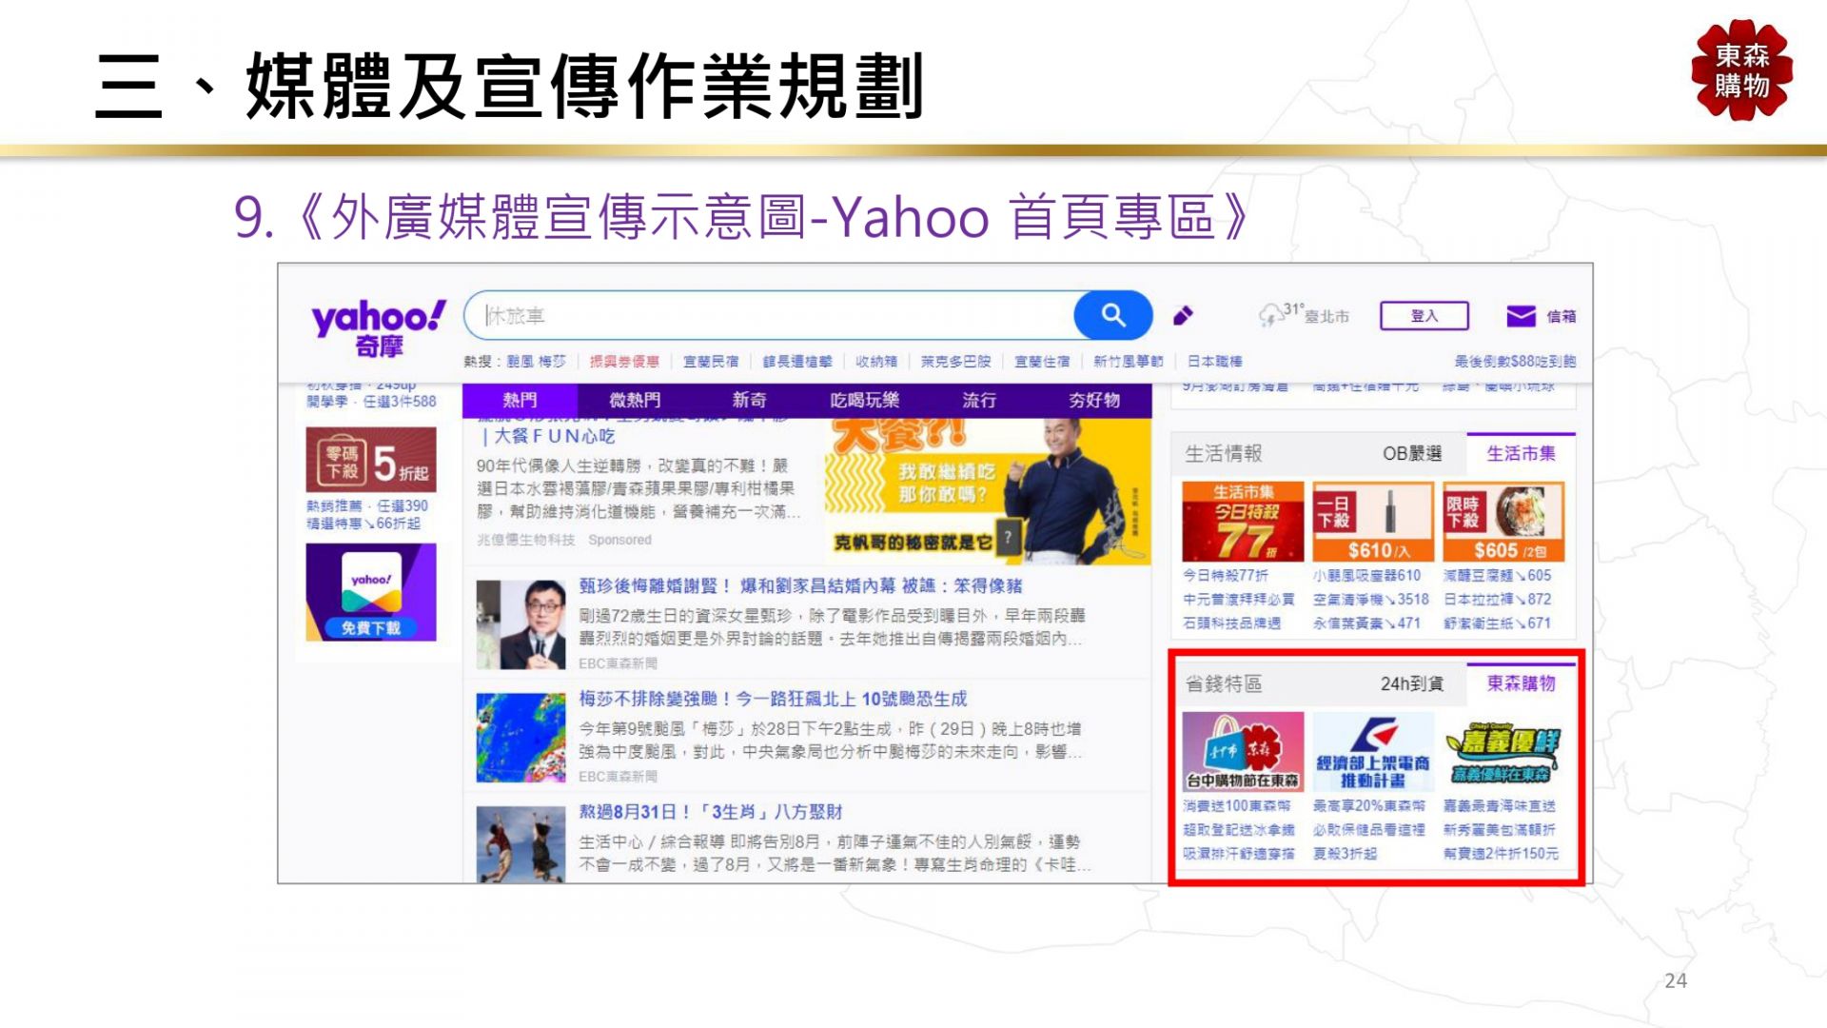The image size is (1827, 1028).
Task: Open the weather icon for 臺北市
Action: click(x=1270, y=315)
